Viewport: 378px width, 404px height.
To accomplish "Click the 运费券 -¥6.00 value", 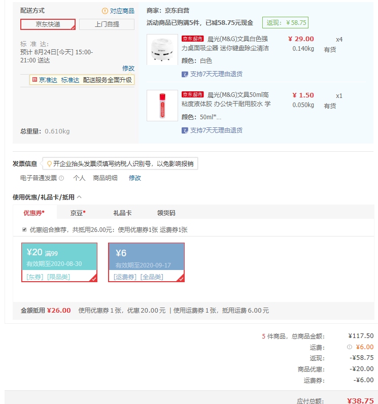I will (363, 380).
